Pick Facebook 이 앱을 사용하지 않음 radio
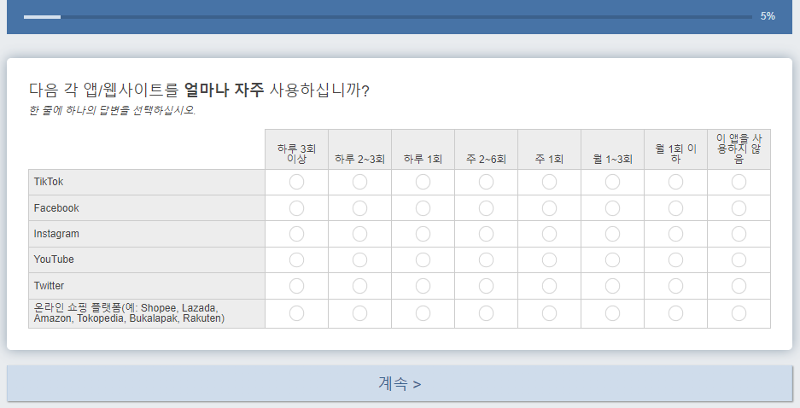 [x=739, y=208]
